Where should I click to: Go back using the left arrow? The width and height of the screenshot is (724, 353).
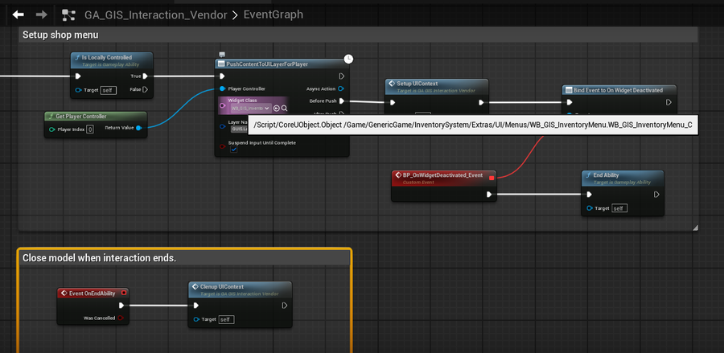[18, 14]
